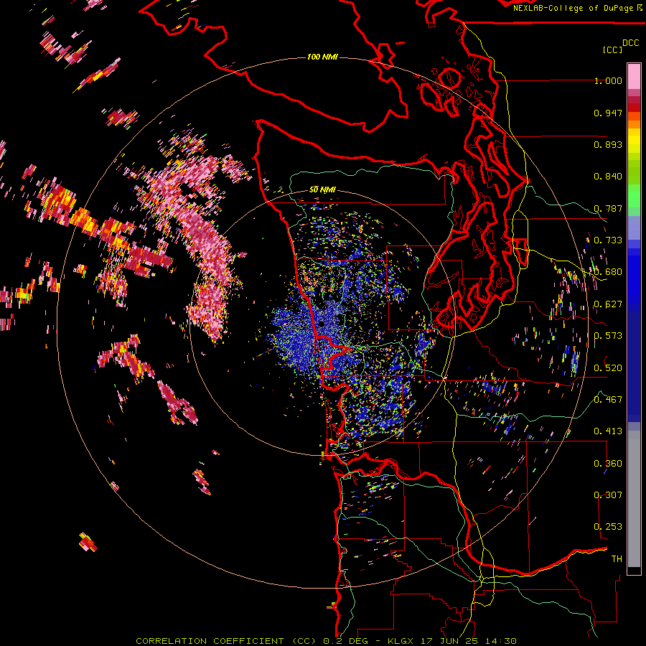Image resolution: width=646 pixels, height=646 pixels.
Task: Click the black radar site dot at center
Action: (322, 324)
